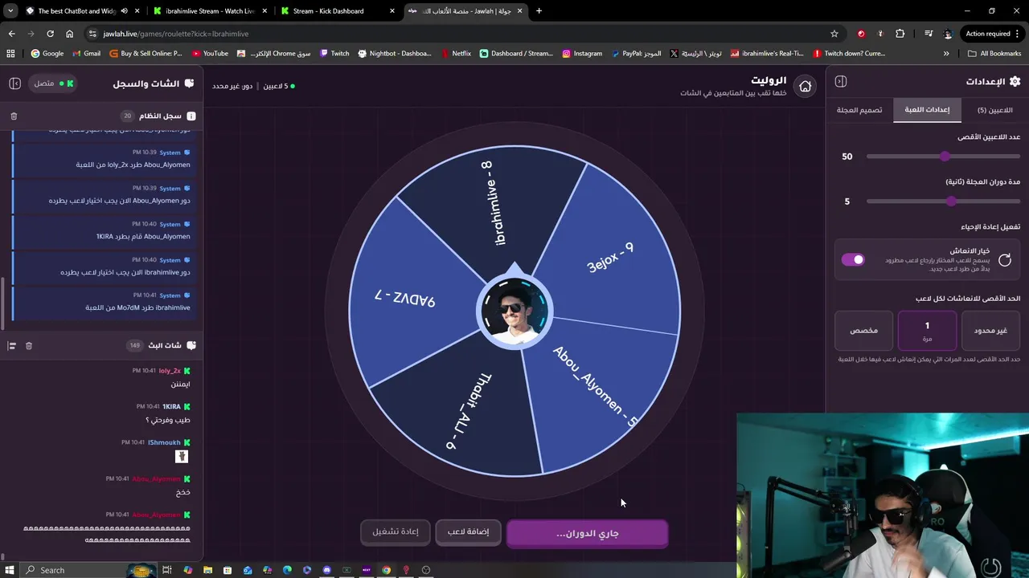
Task: Switch to game settings tab
Action: click(927, 110)
